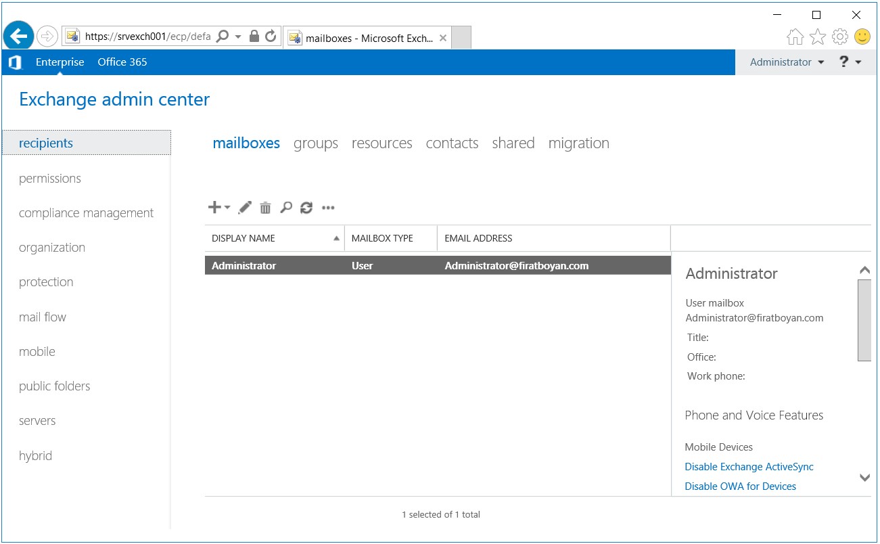This screenshot has height=544, width=880.
Task: Click the Delete trash can icon
Action: (265, 208)
